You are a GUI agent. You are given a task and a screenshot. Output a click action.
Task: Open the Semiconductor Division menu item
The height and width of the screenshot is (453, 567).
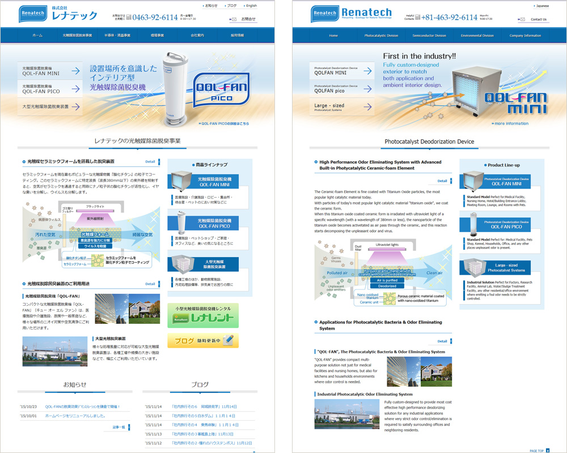point(429,36)
